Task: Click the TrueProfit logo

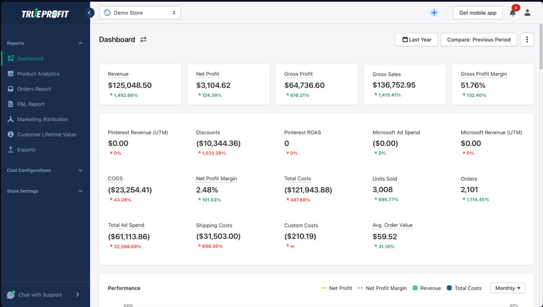Action: [x=45, y=14]
